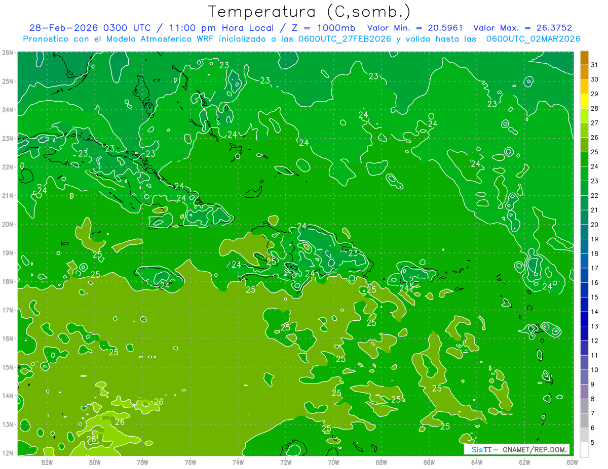608x469 pixels.
Task: Click the color scale label "29"
Action: (x=595, y=94)
